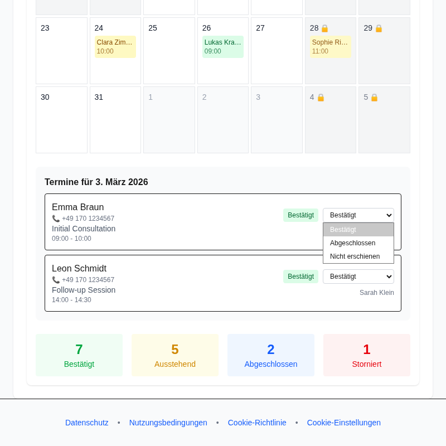Click the phone icon beside Leon Schmidt's number
The width and height of the screenshot is (446, 446).
[56, 280]
